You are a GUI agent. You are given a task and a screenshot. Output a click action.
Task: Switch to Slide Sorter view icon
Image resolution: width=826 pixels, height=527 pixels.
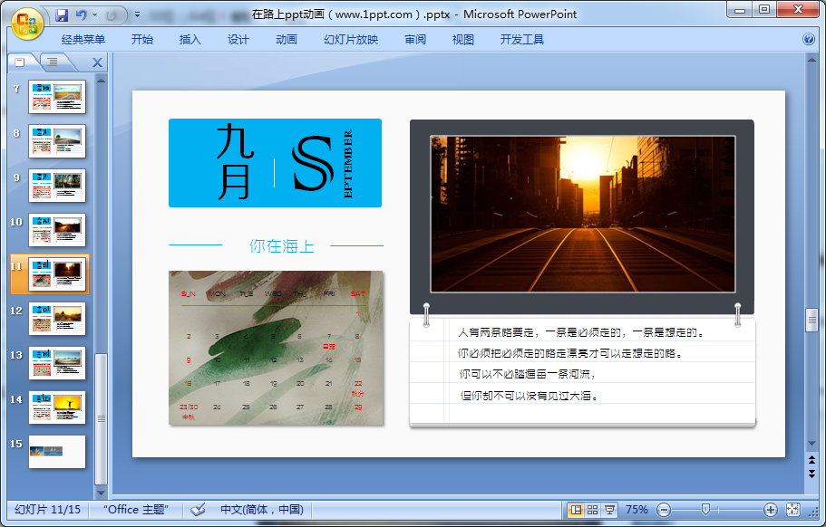[x=593, y=510]
